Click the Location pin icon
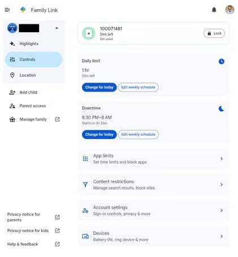Screen dimensions: 238x257 [x=12, y=75]
